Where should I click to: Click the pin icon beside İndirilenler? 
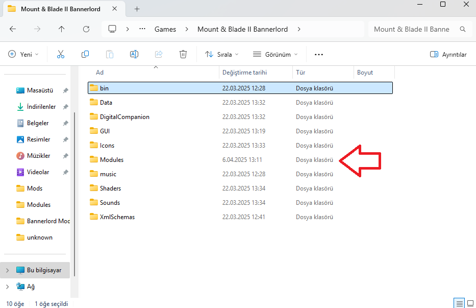coord(65,107)
